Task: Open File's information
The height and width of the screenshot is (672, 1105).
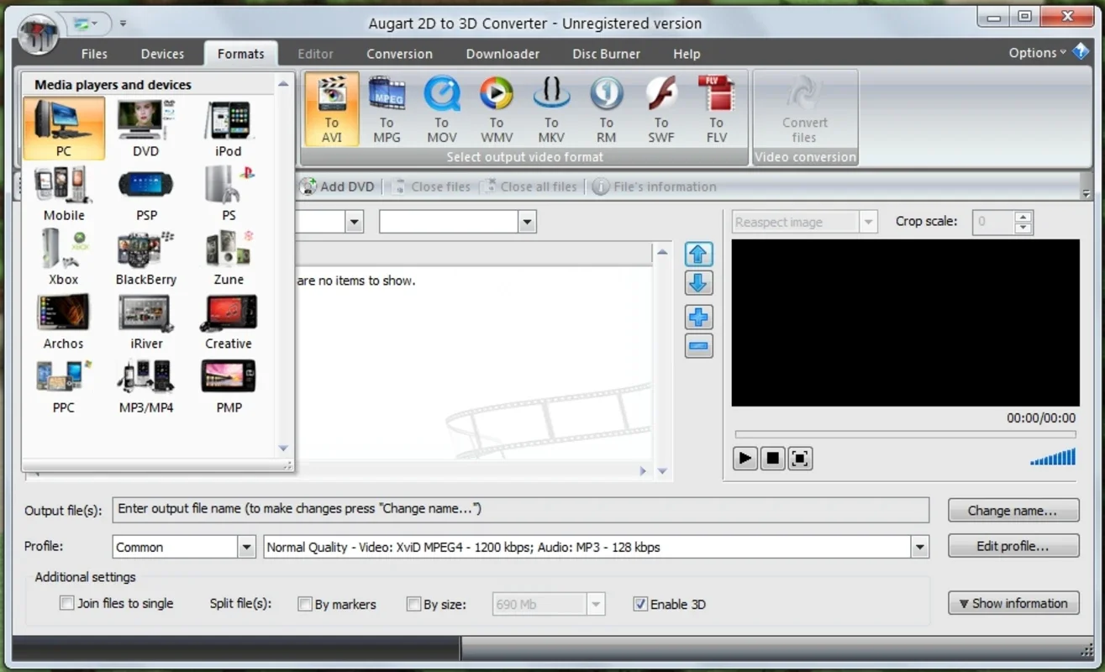Action: [655, 186]
